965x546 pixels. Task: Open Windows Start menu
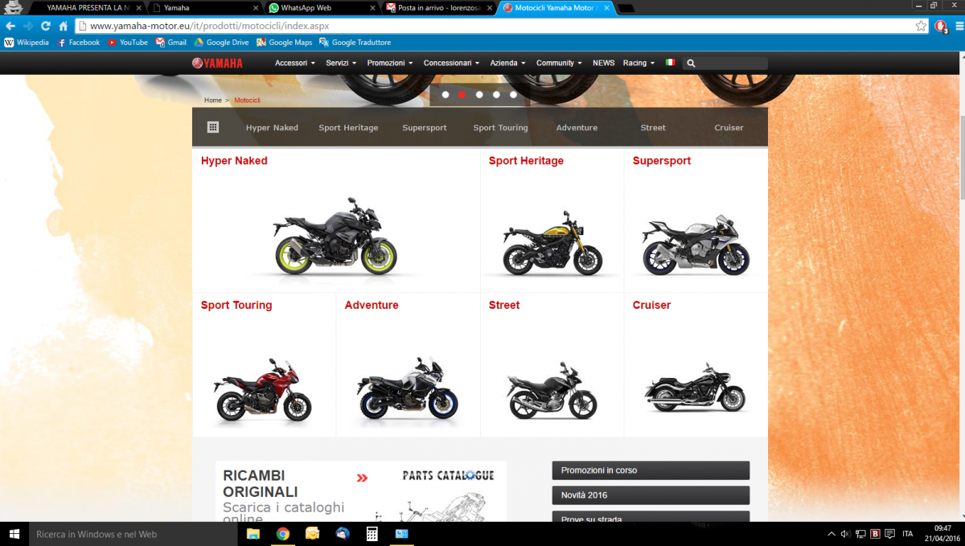(14, 534)
